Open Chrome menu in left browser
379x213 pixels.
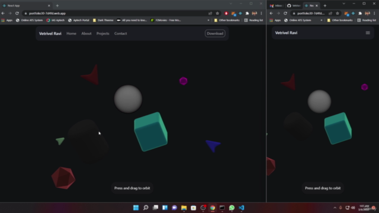(261, 13)
